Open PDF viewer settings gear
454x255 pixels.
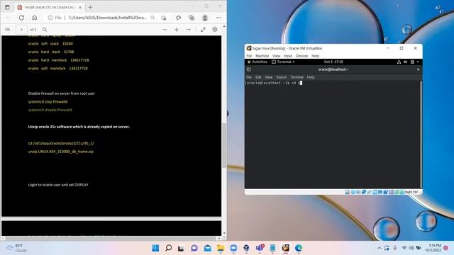[x=214, y=30]
